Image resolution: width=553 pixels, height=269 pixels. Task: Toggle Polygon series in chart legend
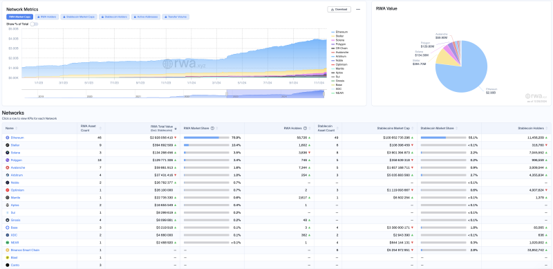[x=339, y=44]
